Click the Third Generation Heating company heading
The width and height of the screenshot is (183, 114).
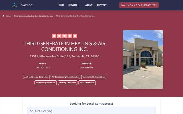pyautogui.click(x=65, y=46)
